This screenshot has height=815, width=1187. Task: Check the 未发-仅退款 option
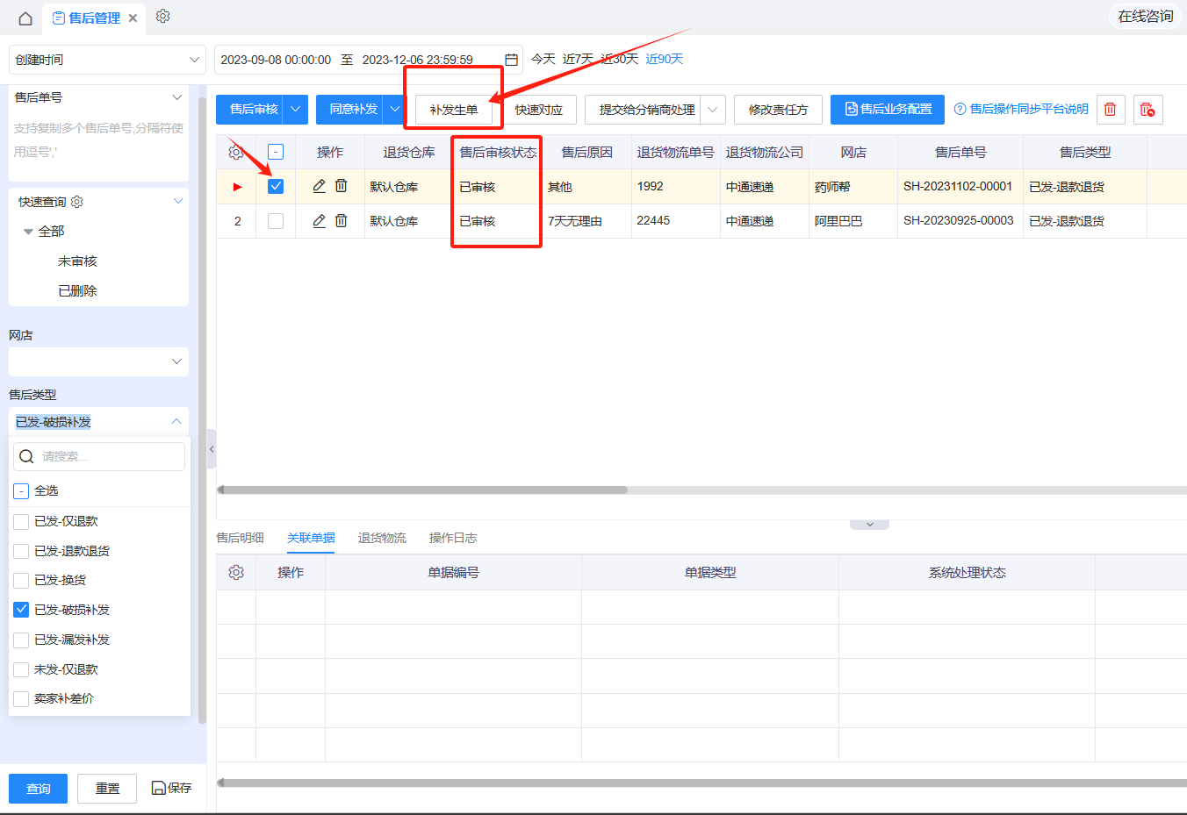coord(21,669)
